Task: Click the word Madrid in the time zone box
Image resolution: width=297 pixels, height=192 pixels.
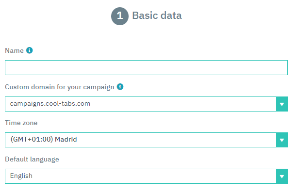Action: point(66,140)
